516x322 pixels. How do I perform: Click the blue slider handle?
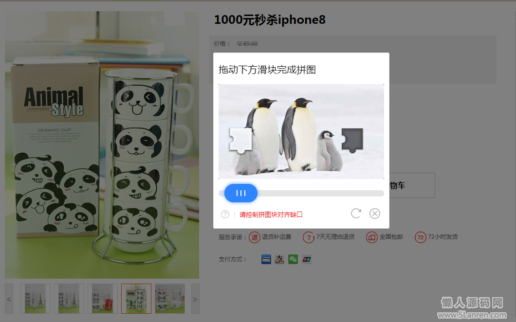coord(241,193)
